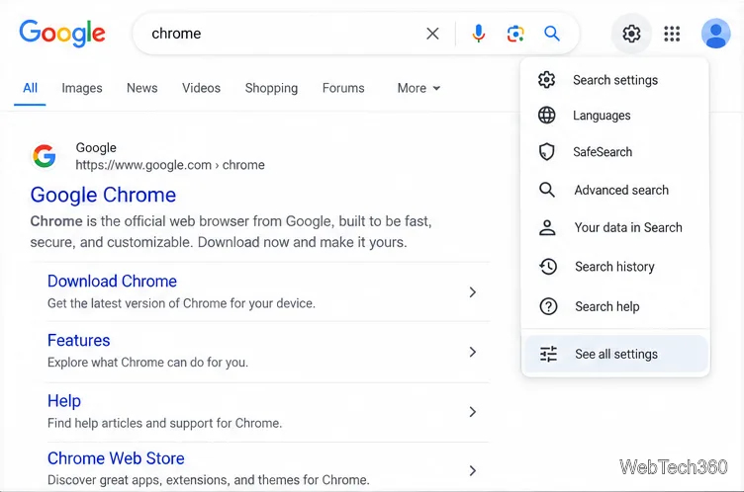Open the Download Chrome sitelink
This screenshot has width=744, height=492.
[x=112, y=282]
